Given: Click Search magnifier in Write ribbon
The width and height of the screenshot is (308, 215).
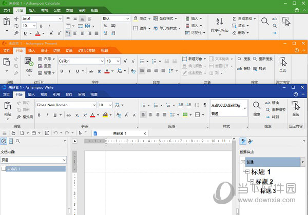Looking at the screenshot, I should pyautogui.click(x=257, y=105).
